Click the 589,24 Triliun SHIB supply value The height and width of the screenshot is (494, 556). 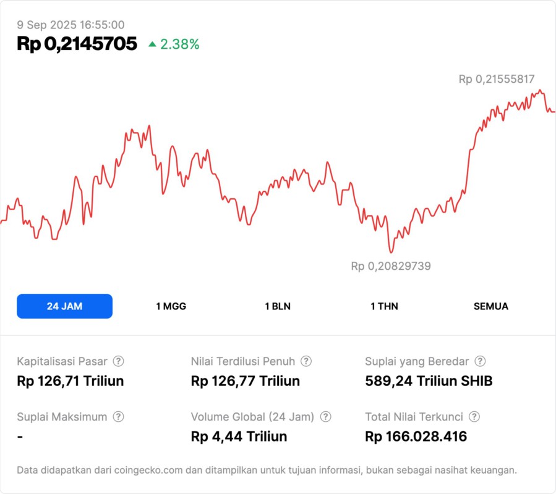pyautogui.click(x=429, y=381)
